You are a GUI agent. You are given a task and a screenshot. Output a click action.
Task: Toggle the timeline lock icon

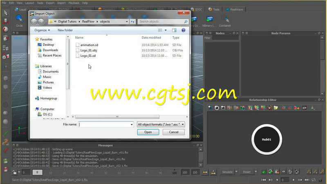click(x=14, y=172)
